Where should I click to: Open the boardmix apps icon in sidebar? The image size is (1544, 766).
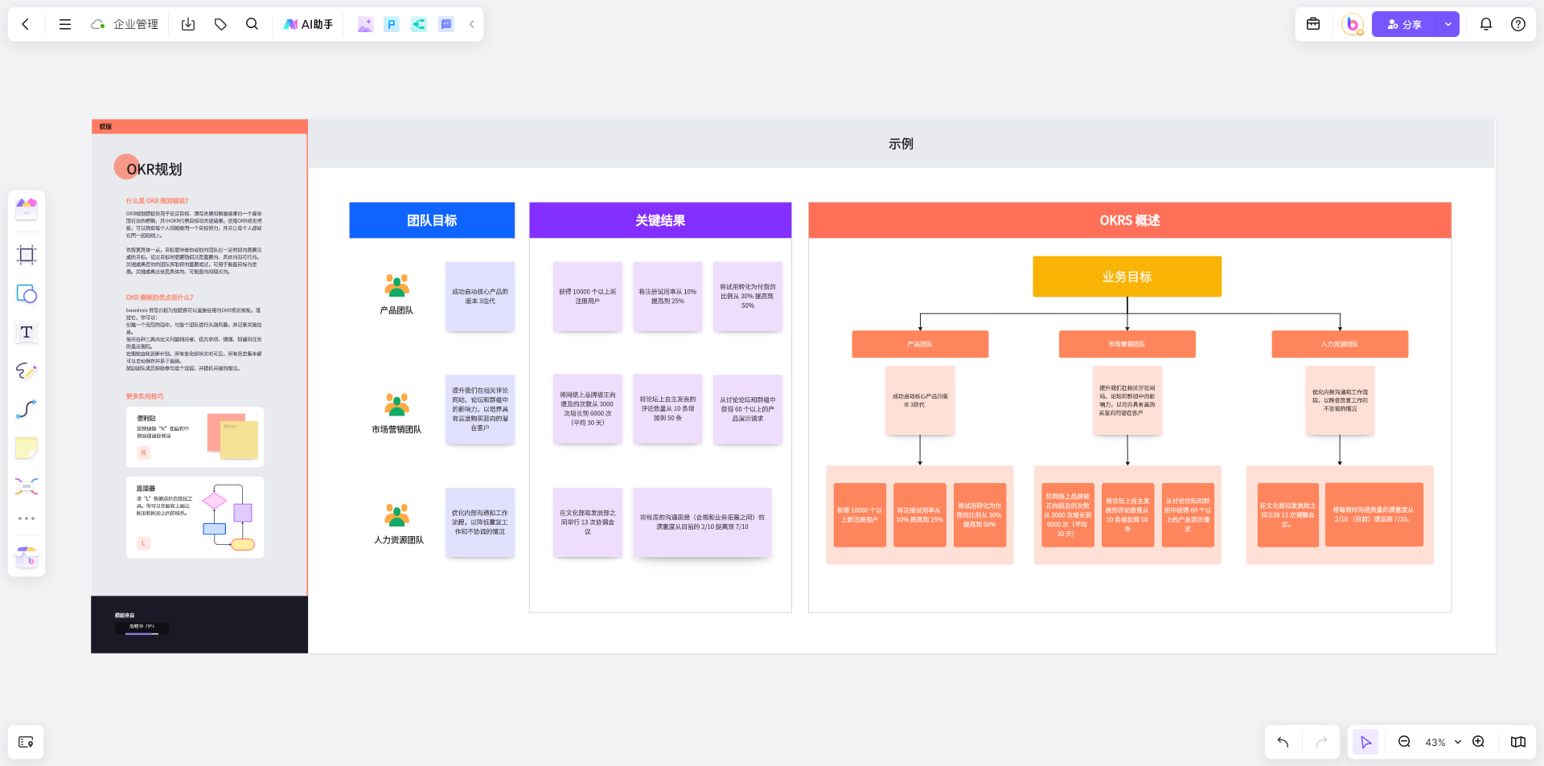[x=27, y=556]
